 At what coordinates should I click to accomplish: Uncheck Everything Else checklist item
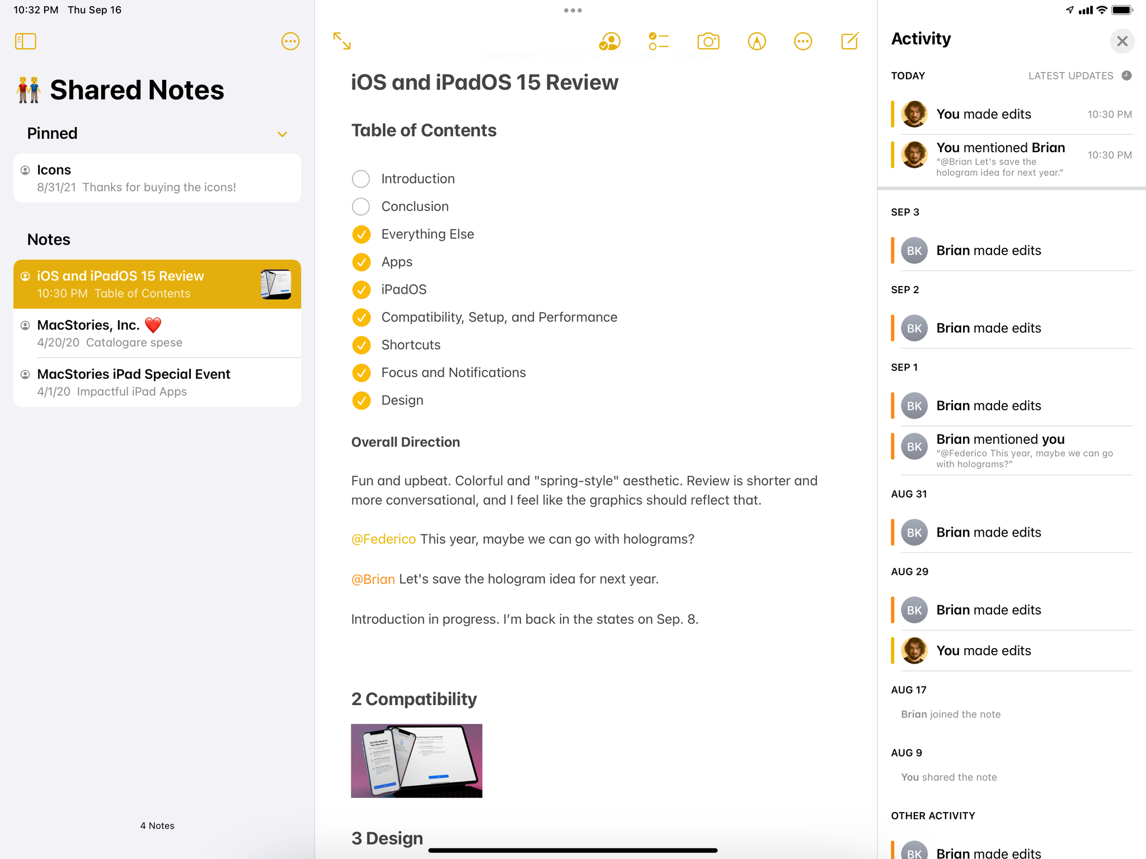point(361,234)
